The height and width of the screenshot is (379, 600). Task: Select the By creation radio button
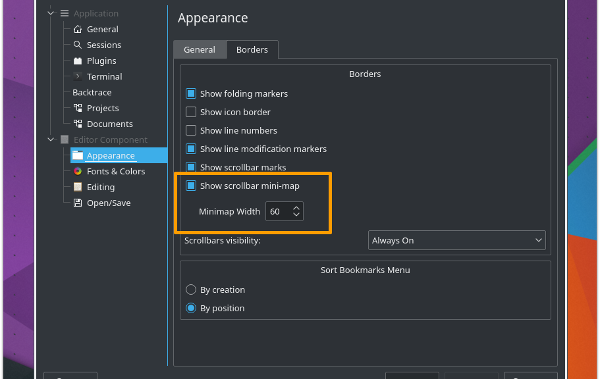tap(191, 290)
